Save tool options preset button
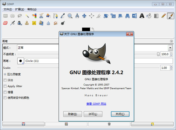The width and height of the screenshot is (176, 130). 23,124
